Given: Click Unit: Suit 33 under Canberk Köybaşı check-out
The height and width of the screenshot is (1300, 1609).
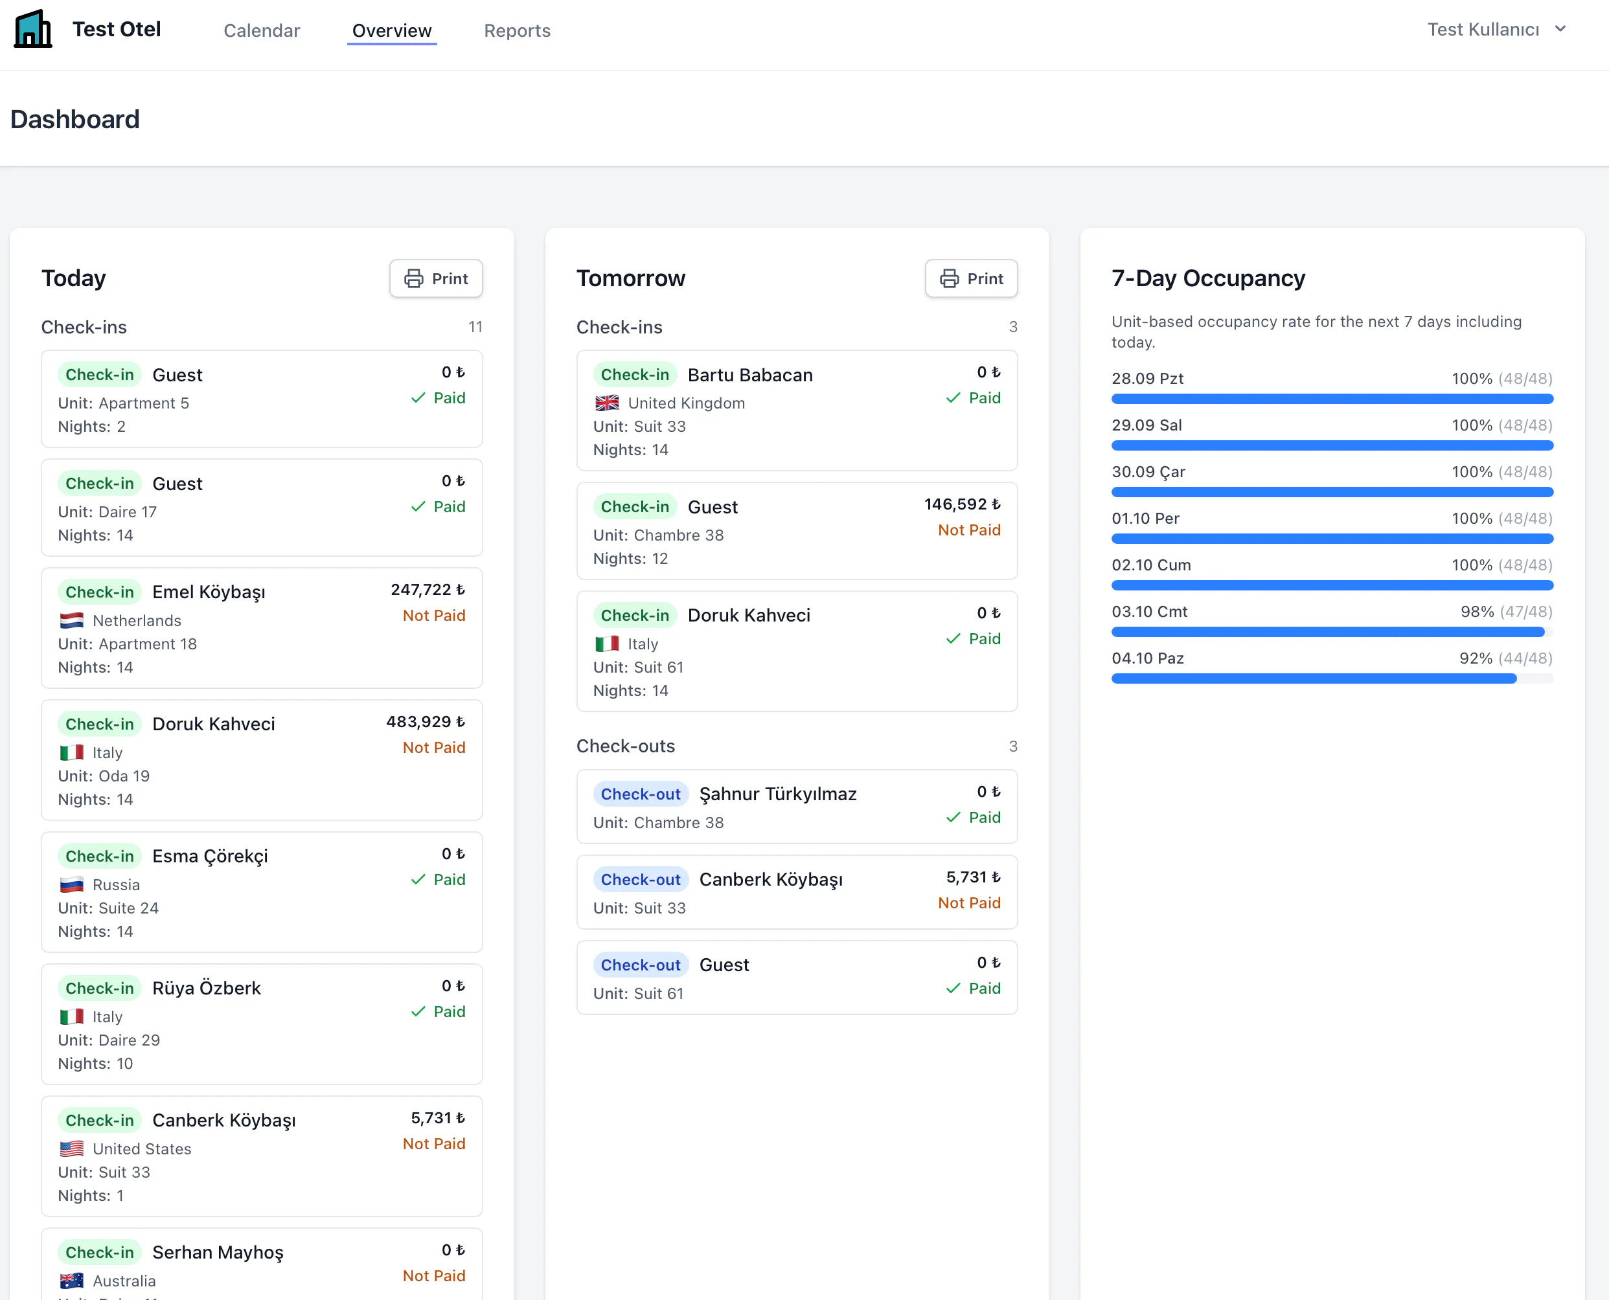Looking at the screenshot, I should (639, 908).
